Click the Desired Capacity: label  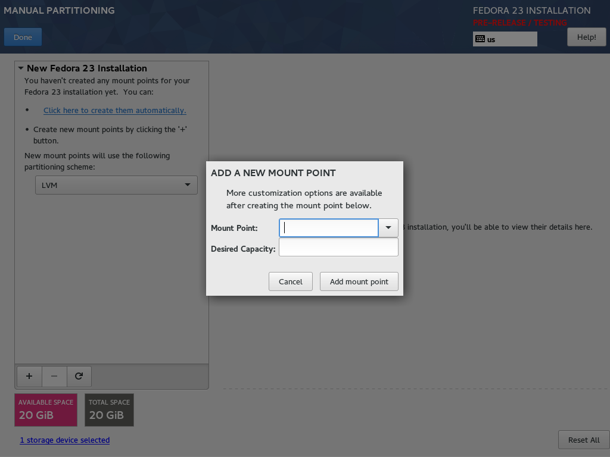[x=243, y=249]
